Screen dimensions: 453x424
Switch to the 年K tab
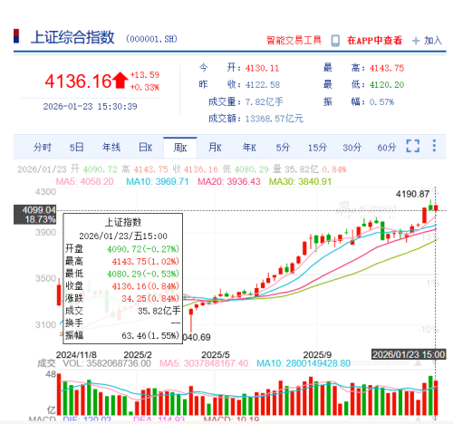click(x=249, y=148)
